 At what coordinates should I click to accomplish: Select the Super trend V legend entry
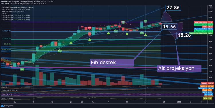[x=13, y=11]
